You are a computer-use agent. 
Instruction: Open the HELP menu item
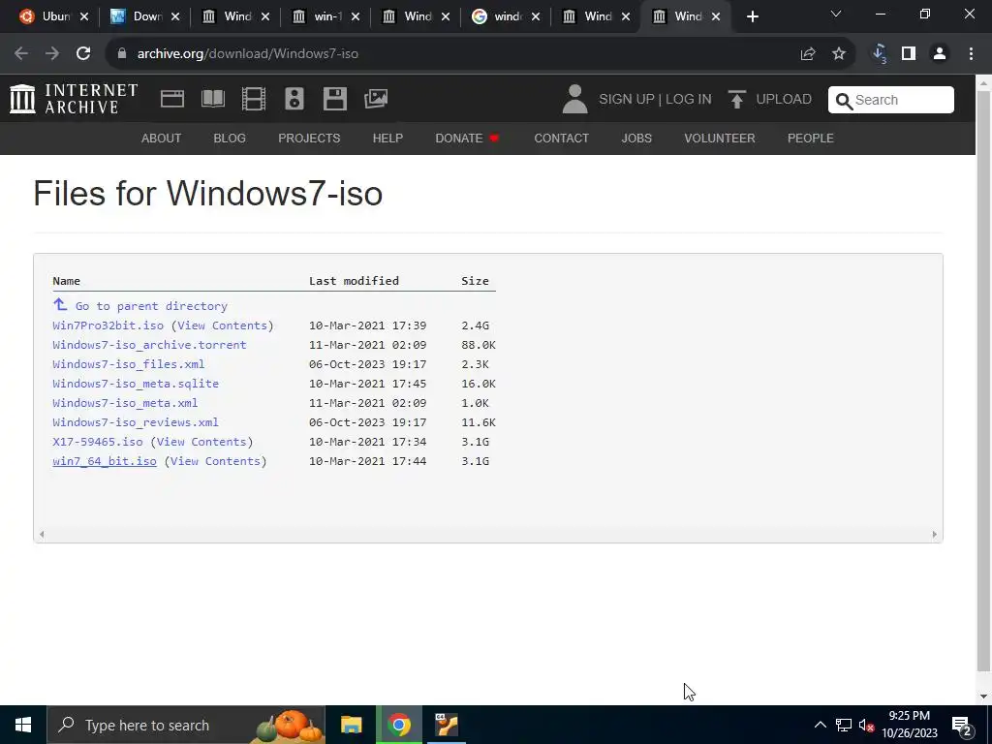(387, 138)
